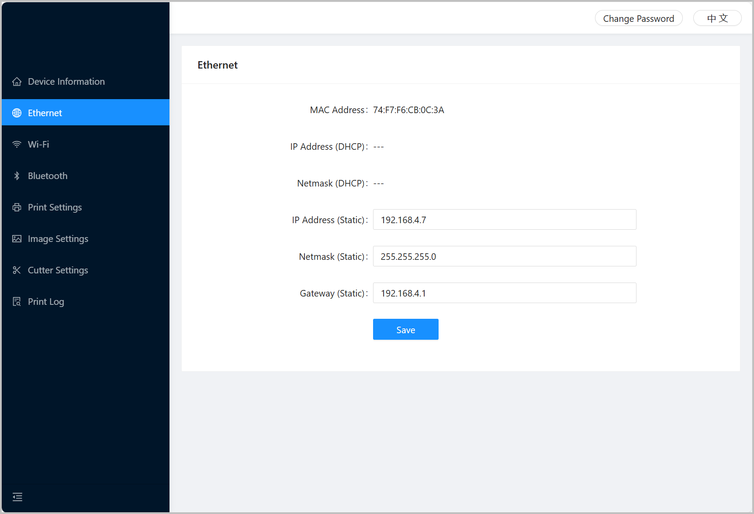
Task: Click the Print Log document icon
Action: 17,302
